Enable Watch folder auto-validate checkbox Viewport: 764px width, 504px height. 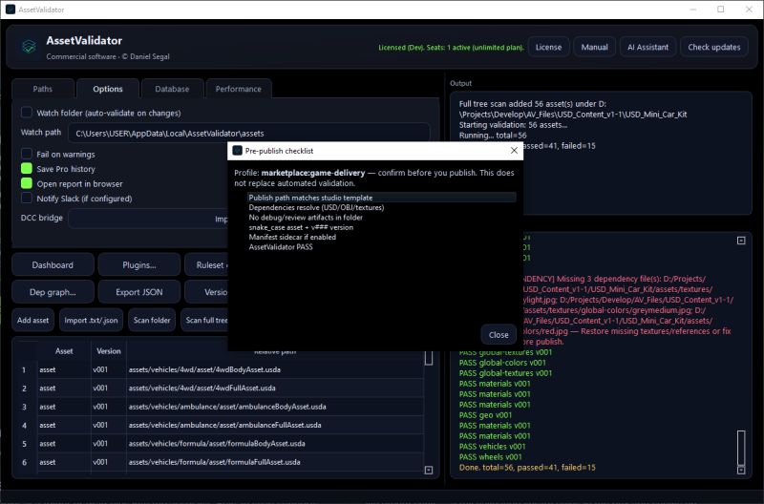tap(27, 113)
